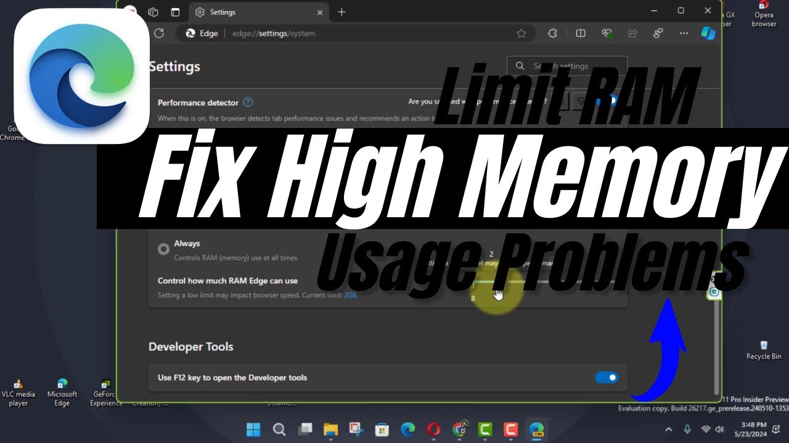Open a new tab with plus button

click(x=341, y=12)
